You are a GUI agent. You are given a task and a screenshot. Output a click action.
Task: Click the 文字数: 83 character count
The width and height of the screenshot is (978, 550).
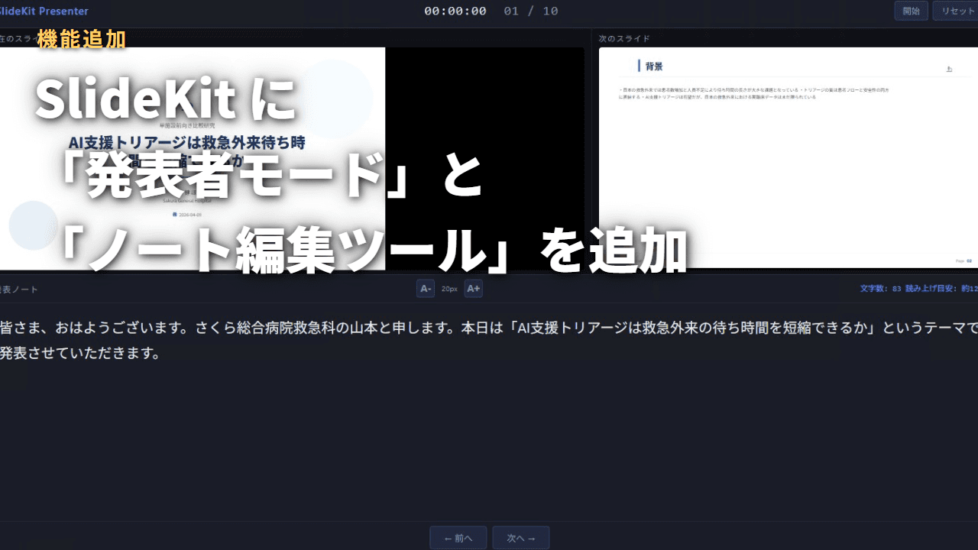click(880, 289)
